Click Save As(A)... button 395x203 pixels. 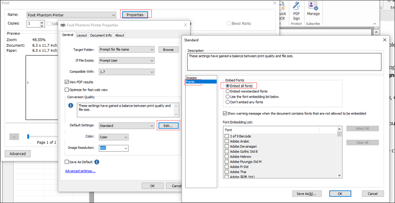pyautogui.click(x=307, y=193)
